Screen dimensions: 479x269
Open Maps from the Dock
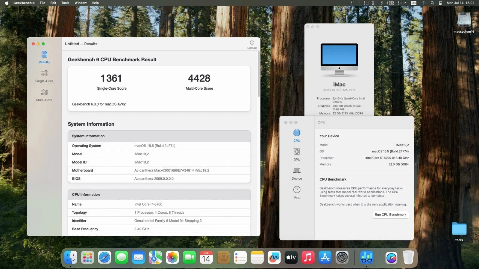(155, 257)
